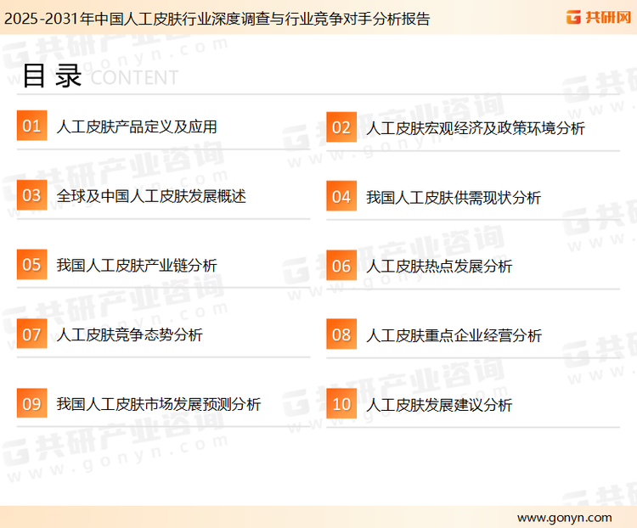Go to 我国人工皮肤供需现状分析
This screenshot has height=528, width=637.
[x=454, y=198]
